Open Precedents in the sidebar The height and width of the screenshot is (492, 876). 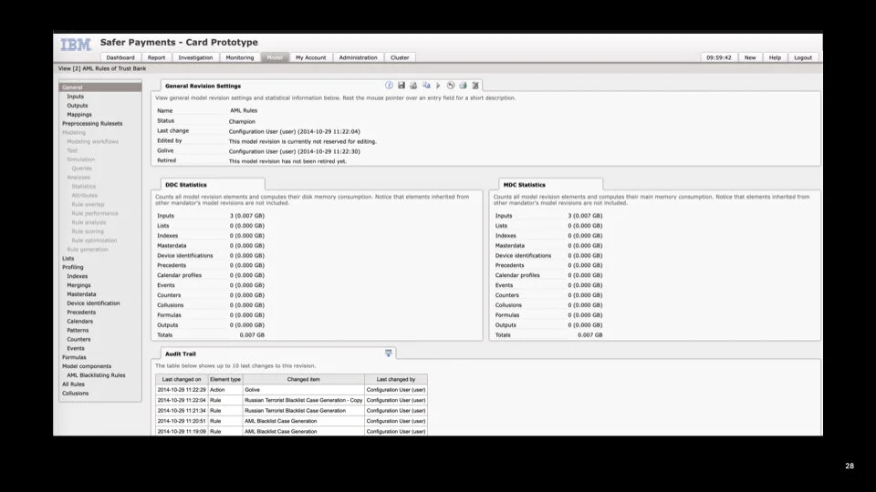pyautogui.click(x=81, y=313)
